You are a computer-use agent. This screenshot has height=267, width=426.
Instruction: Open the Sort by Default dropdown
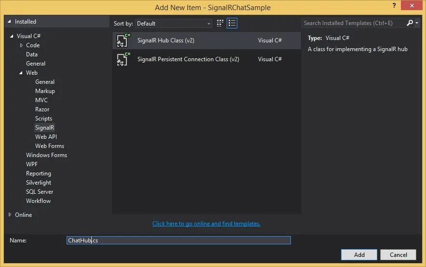(x=174, y=24)
